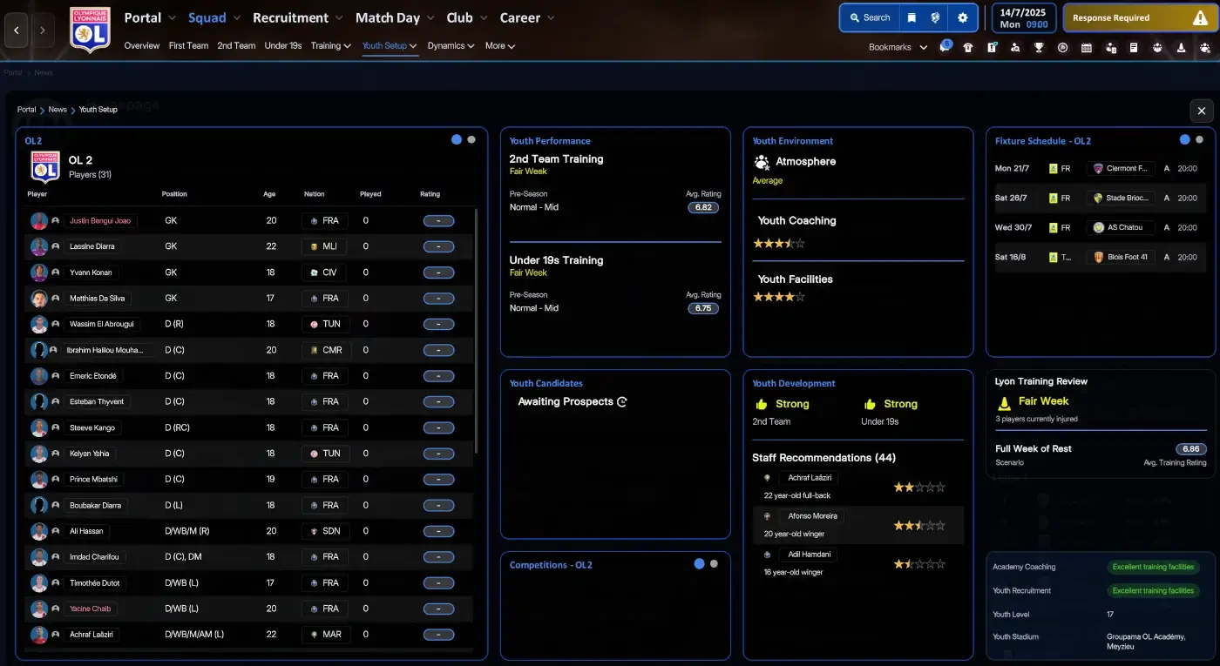Click the Age column header

coord(270,194)
